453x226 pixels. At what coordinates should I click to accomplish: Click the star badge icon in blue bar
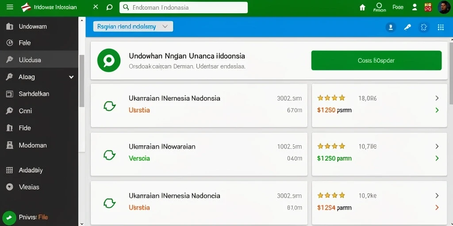click(x=424, y=27)
